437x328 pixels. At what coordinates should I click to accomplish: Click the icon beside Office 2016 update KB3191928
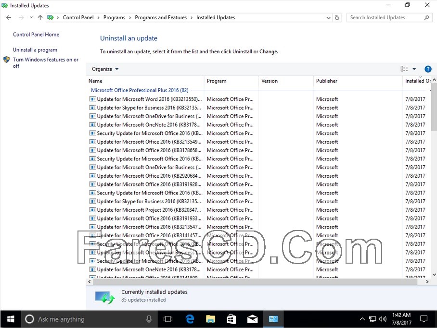click(x=92, y=184)
